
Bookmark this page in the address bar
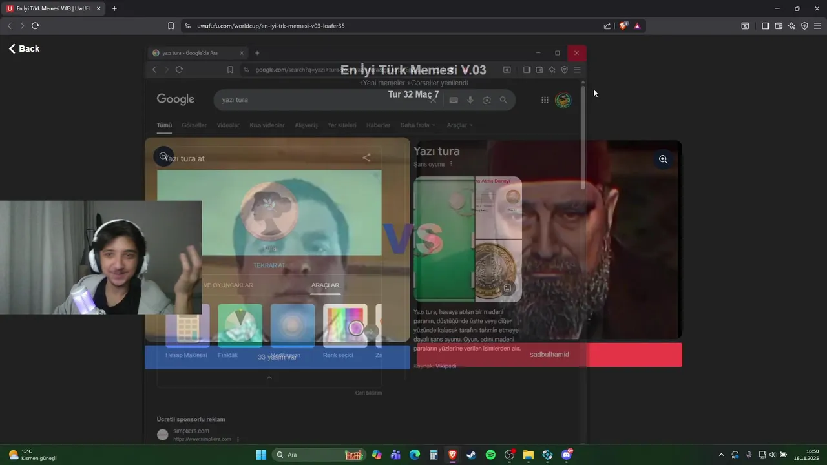(171, 26)
